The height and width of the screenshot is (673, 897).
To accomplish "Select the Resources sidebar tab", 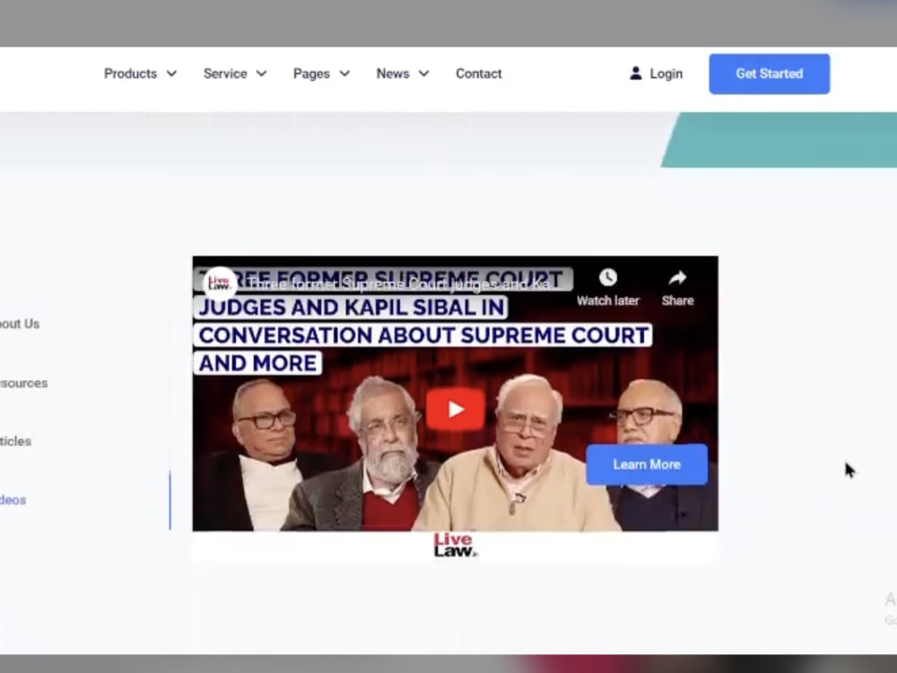I will point(23,383).
